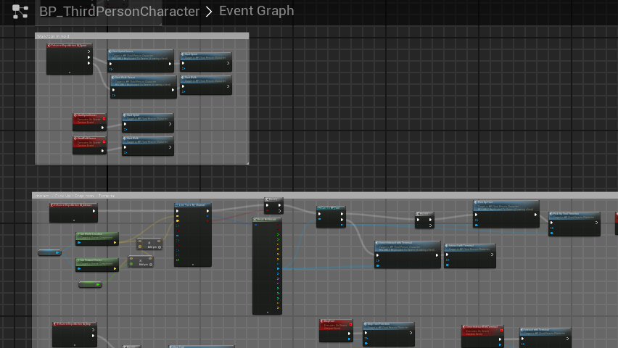
Task: Select the Event Graph breadcrumb
Action: click(x=257, y=11)
